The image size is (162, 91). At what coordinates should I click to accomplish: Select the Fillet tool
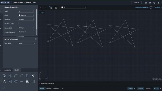[x=16, y=76]
